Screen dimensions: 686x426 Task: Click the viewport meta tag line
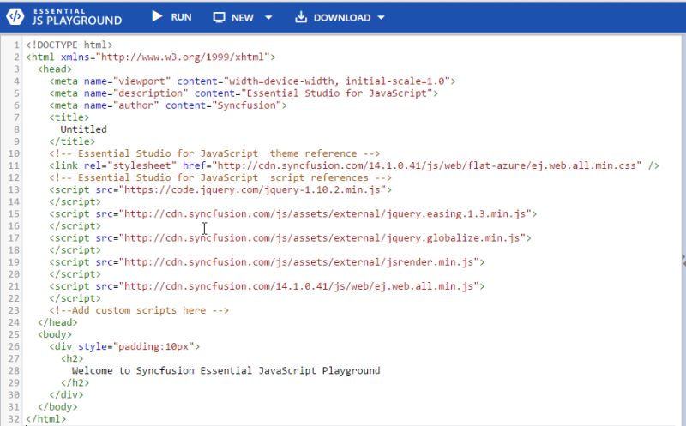coord(252,81)
